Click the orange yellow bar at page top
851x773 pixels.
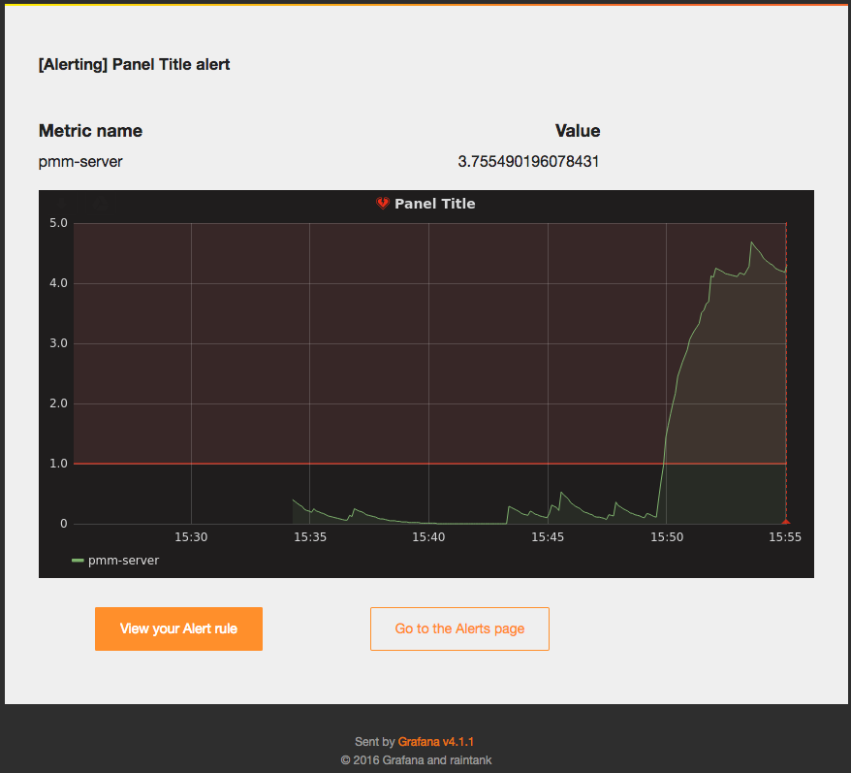tap(425, 3)
